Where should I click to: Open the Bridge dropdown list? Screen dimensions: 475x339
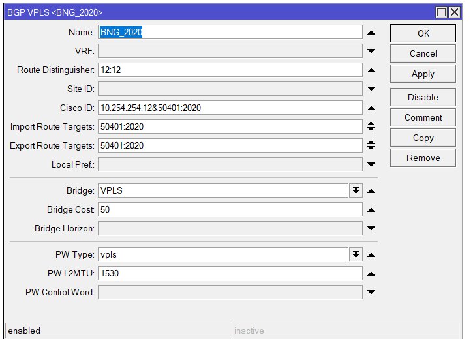pyautogui.click(x=356, y=190)
